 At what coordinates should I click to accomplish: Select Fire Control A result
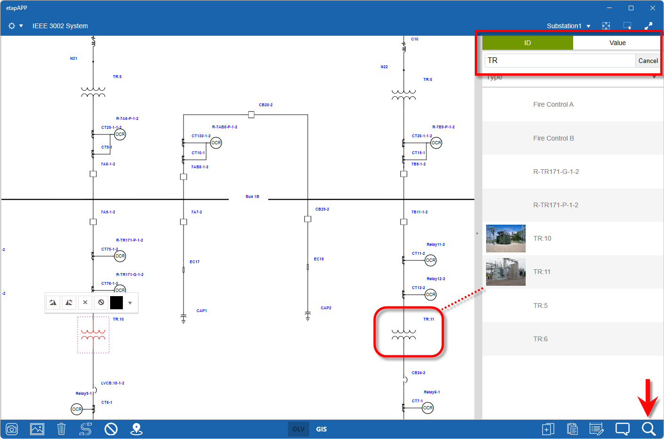[x=573, y=104]
